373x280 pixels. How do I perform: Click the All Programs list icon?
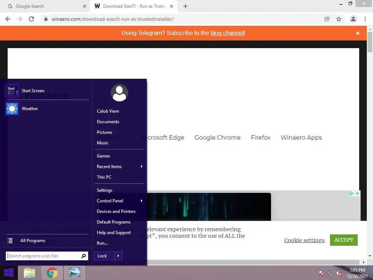tap(10, 241)
